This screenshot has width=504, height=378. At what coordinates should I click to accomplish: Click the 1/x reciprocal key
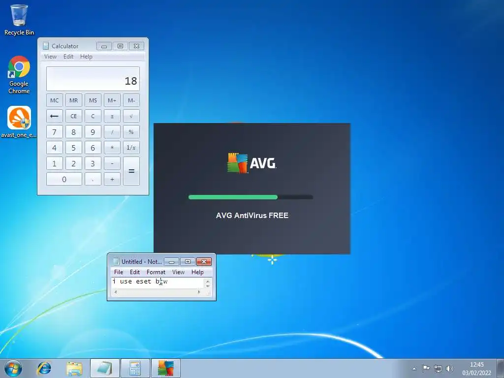[131, 148]
